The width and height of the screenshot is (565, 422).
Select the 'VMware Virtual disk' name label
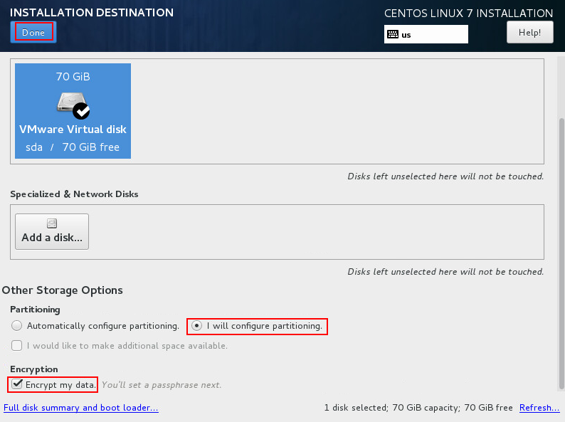[x=73, y=130]
